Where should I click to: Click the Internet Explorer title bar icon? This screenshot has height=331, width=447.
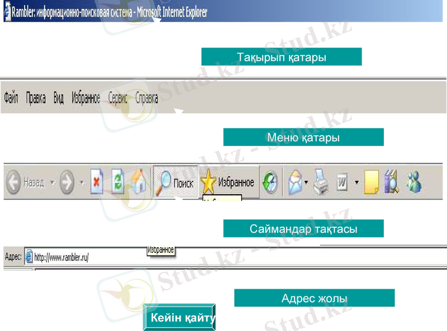coord(6,12)
